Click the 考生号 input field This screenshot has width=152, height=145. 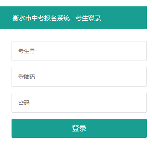point(79,51)
